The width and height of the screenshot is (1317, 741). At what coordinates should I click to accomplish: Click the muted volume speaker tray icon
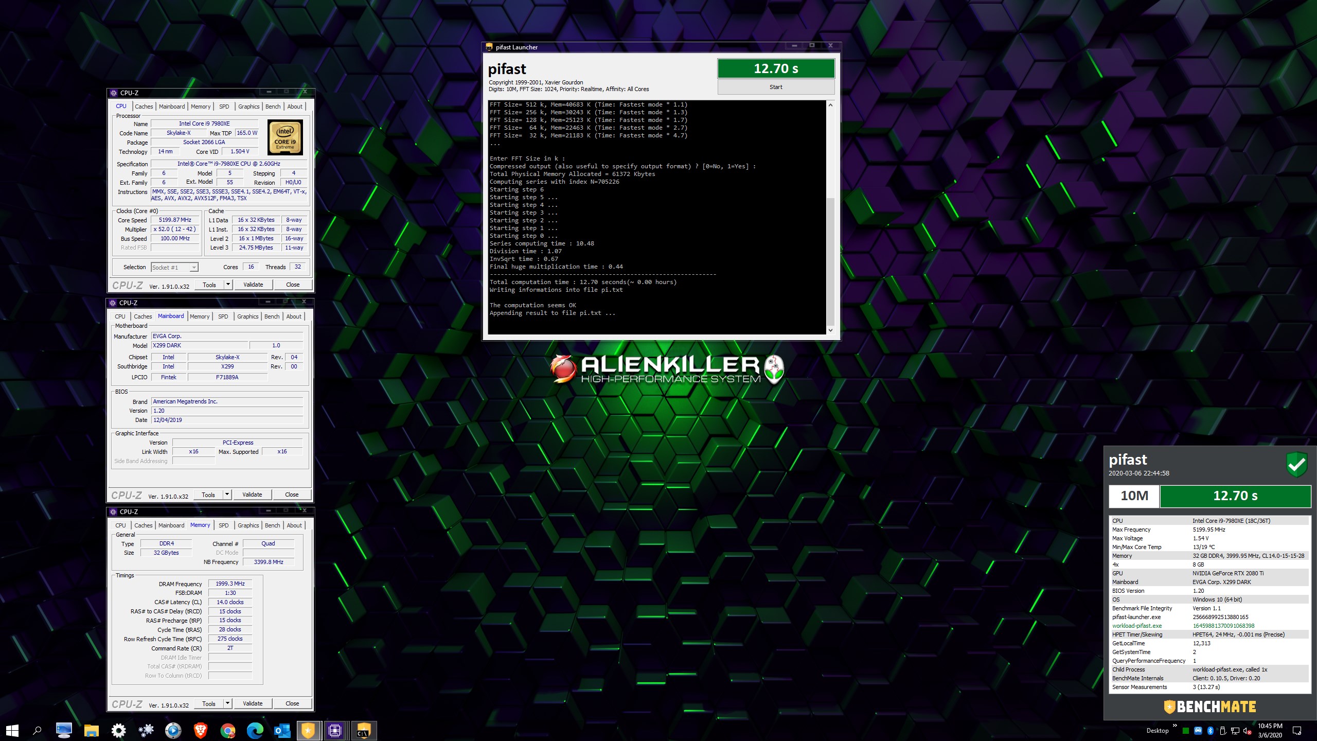pyautogui.click(x=1247, y=731)
